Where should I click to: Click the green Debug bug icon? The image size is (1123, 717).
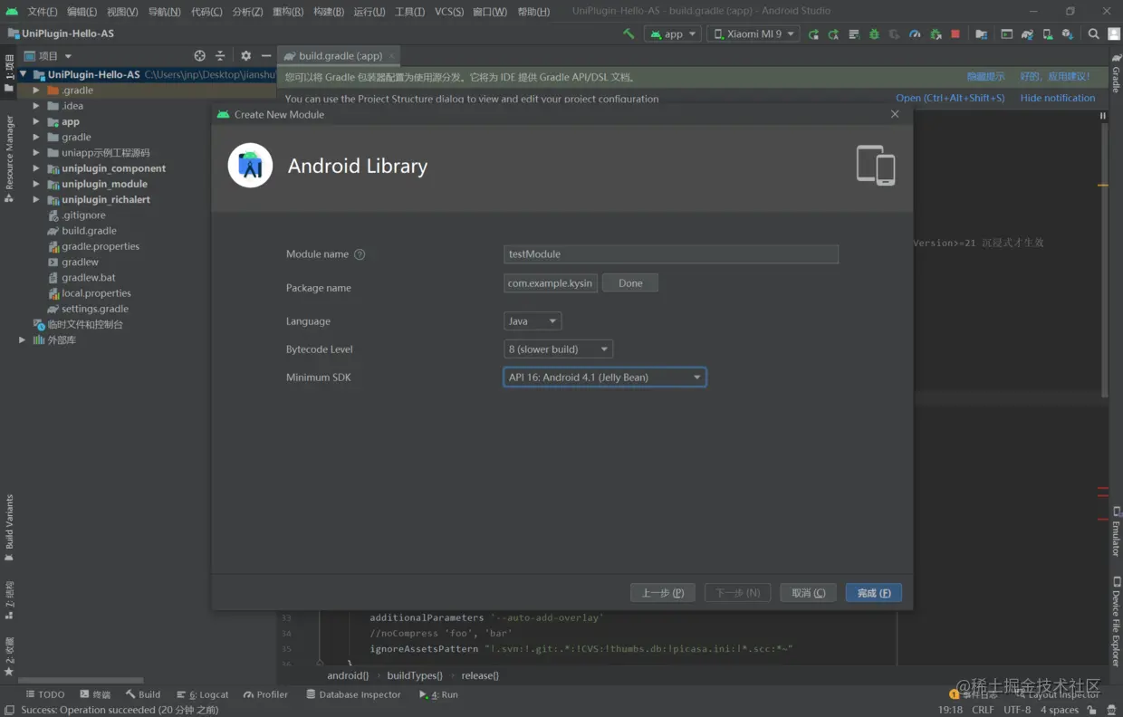[874, 33]
